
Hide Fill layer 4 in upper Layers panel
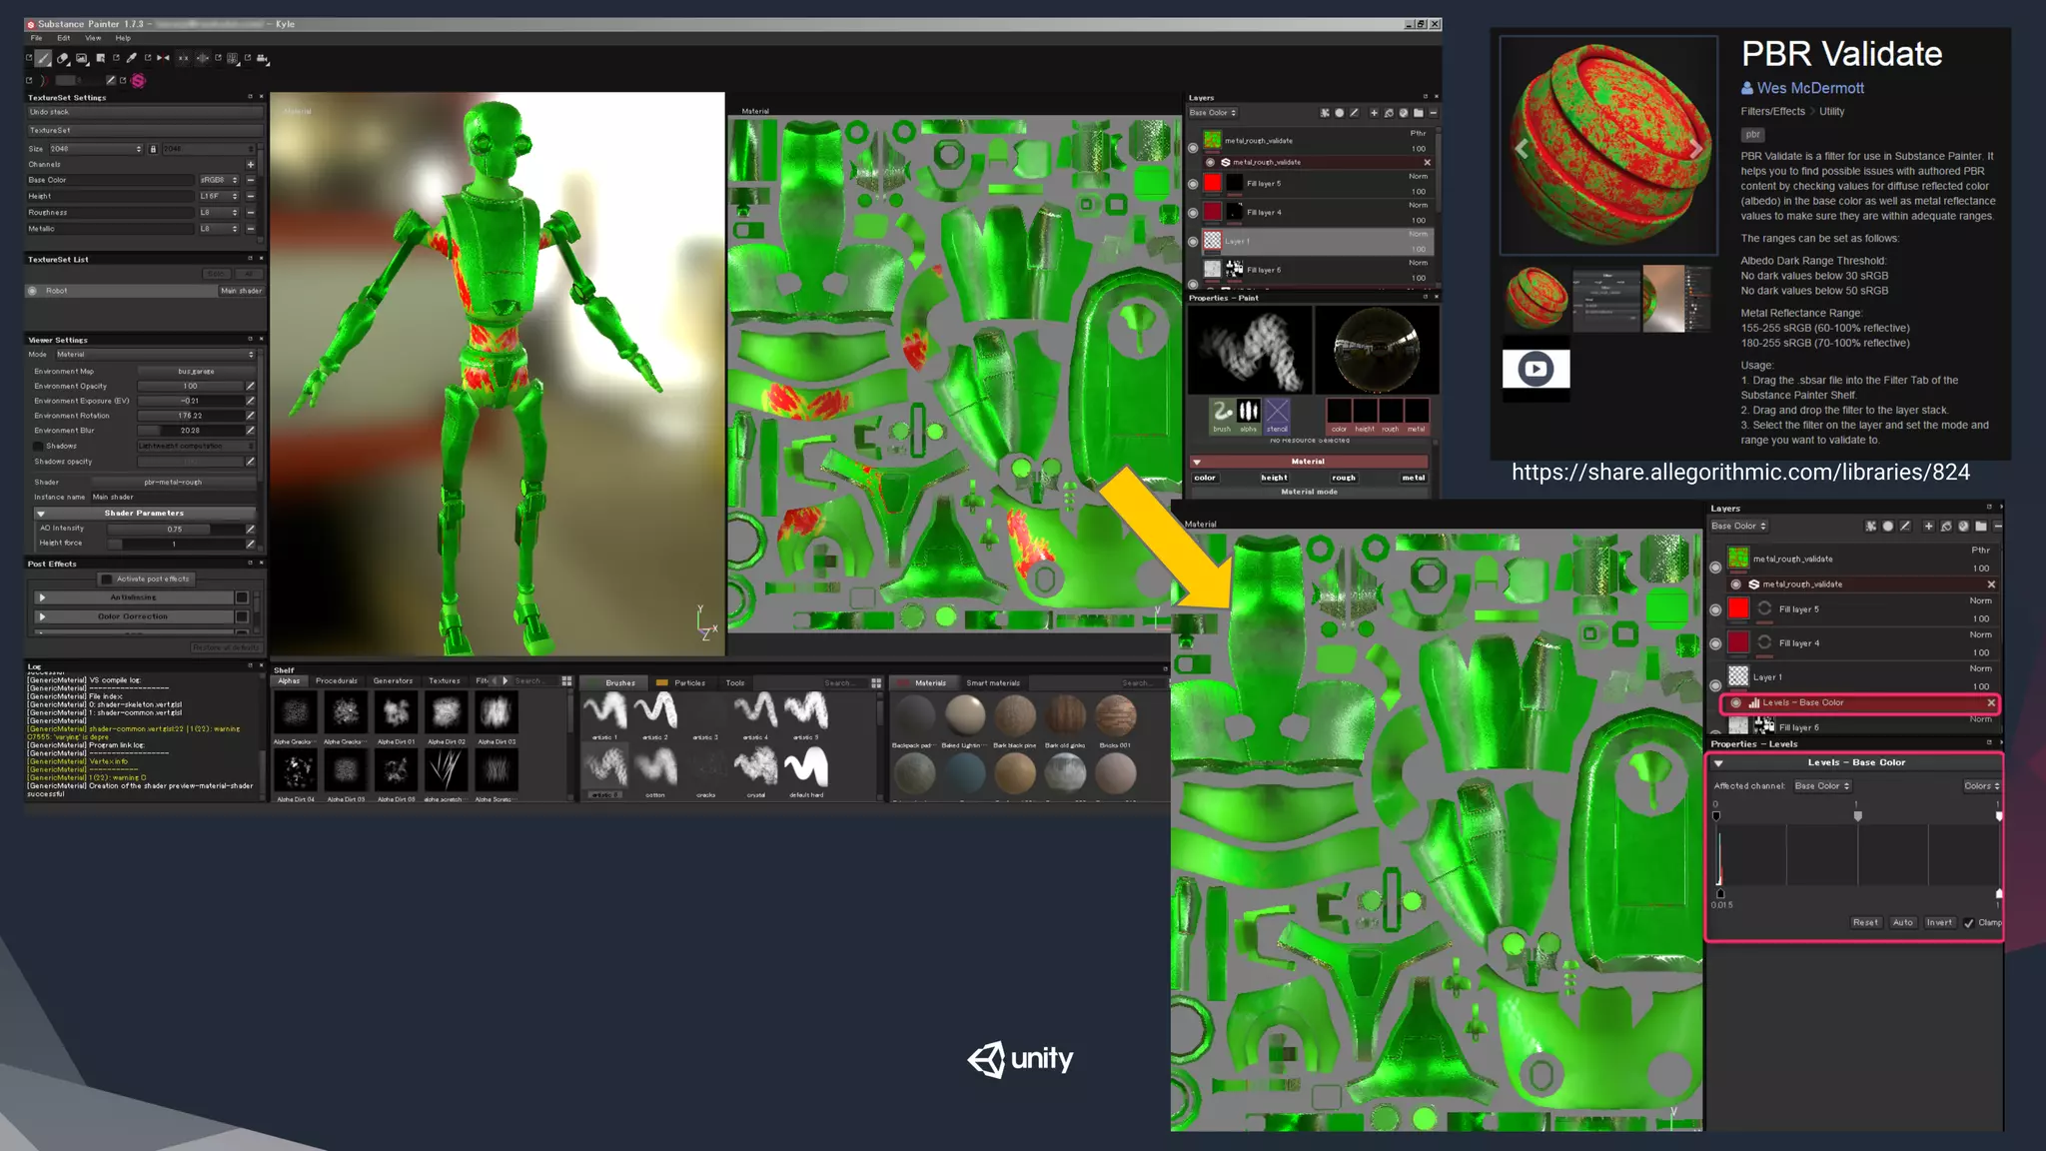pos(1193,213)
